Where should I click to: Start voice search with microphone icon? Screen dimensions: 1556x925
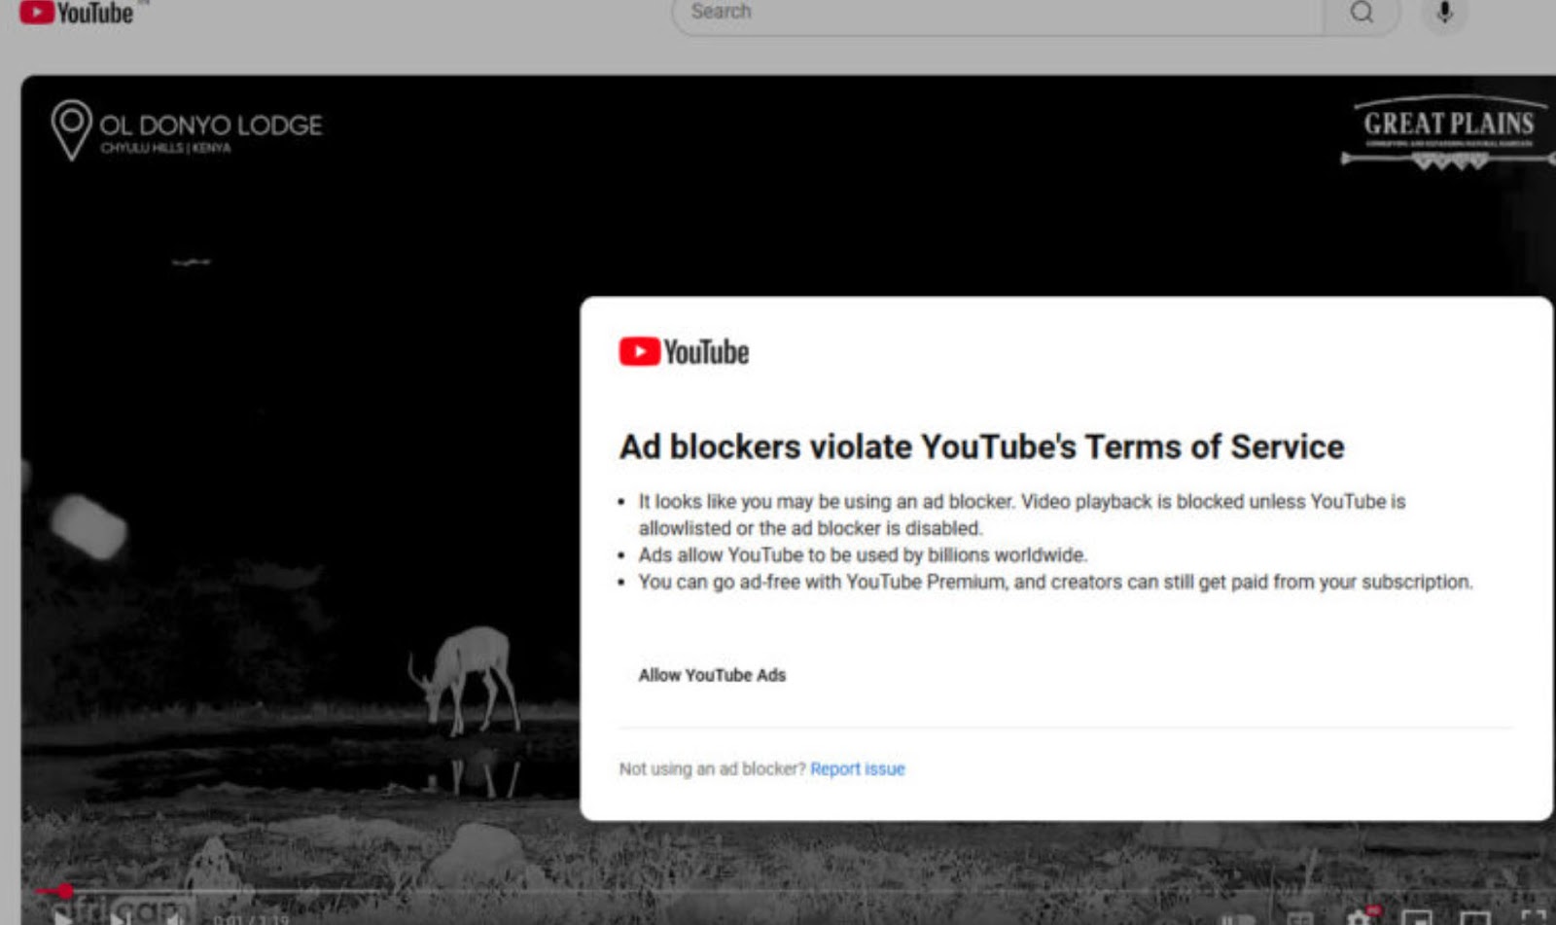tap(1444, 13)
